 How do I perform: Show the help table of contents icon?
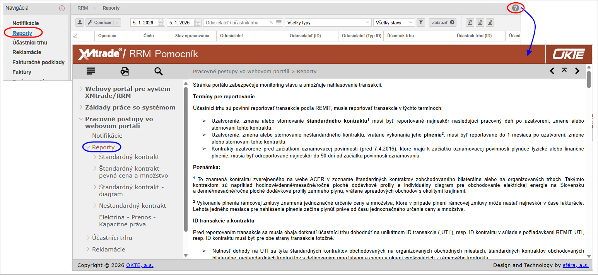pos(91,71)
